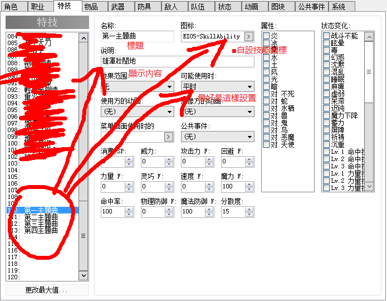
Task: Toggle the 光 attribute checkbox
Action: point(266,79)
